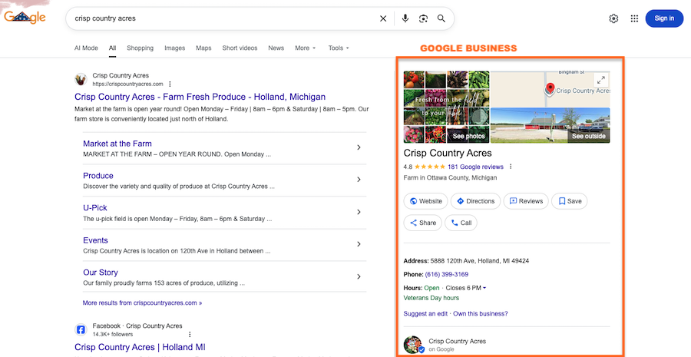Expand the U-Pick row chevron

tap(359, 212)
